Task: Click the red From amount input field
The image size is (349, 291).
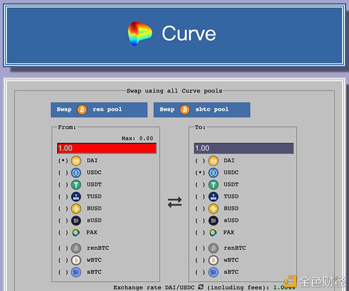Action: click(x=107, y=149)
